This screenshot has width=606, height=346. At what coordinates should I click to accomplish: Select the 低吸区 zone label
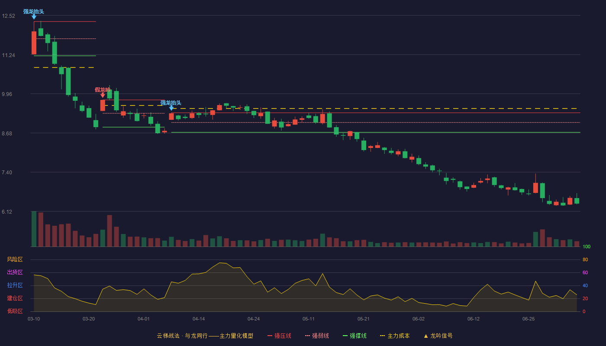point(15,311)
